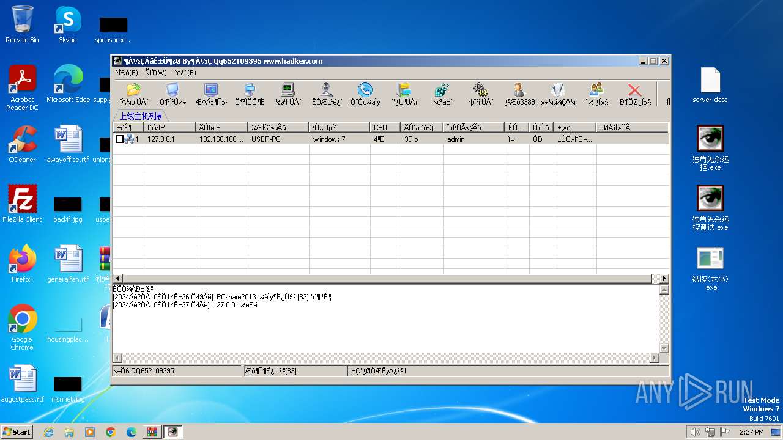Viewport: 783px width, 440px height.
Task: Click the CPU column header
Action: (x=385, y=127)
